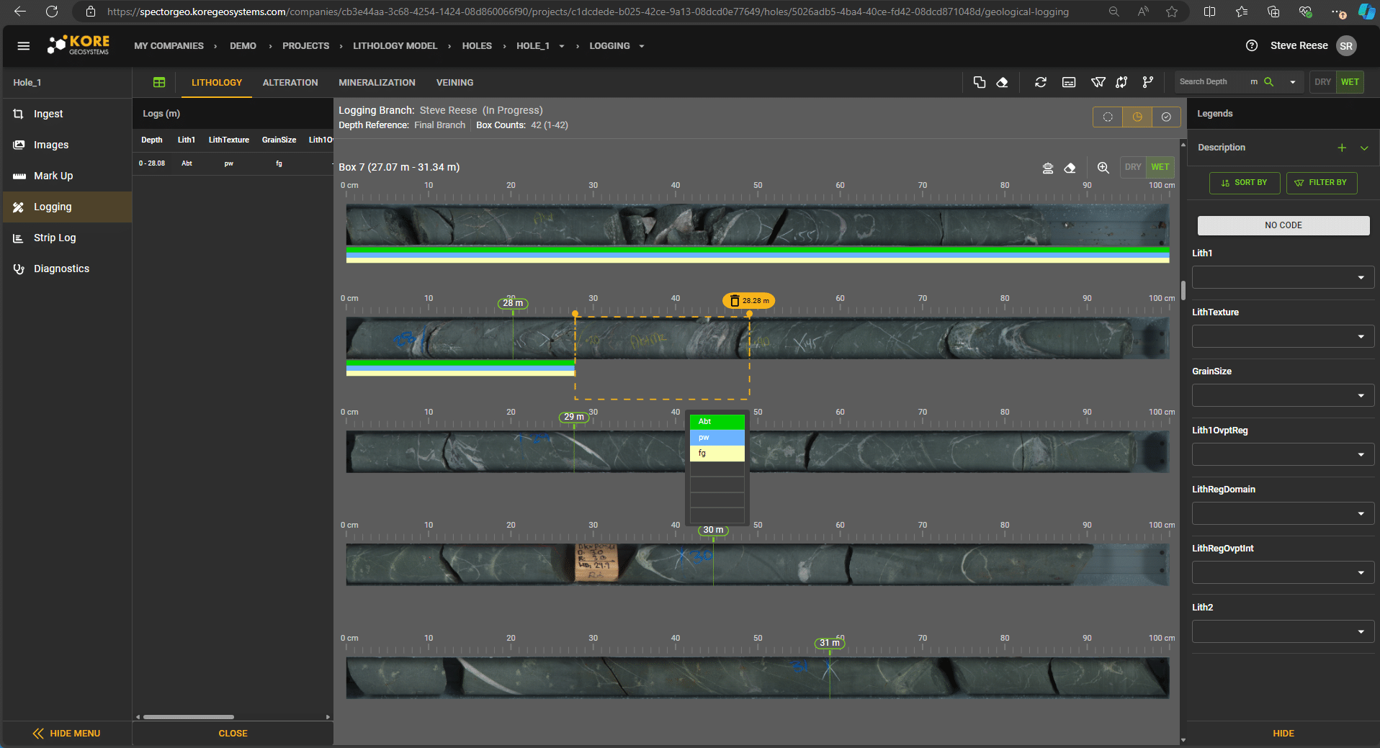Expand the Description section chevron

[x=1364, y=148]
